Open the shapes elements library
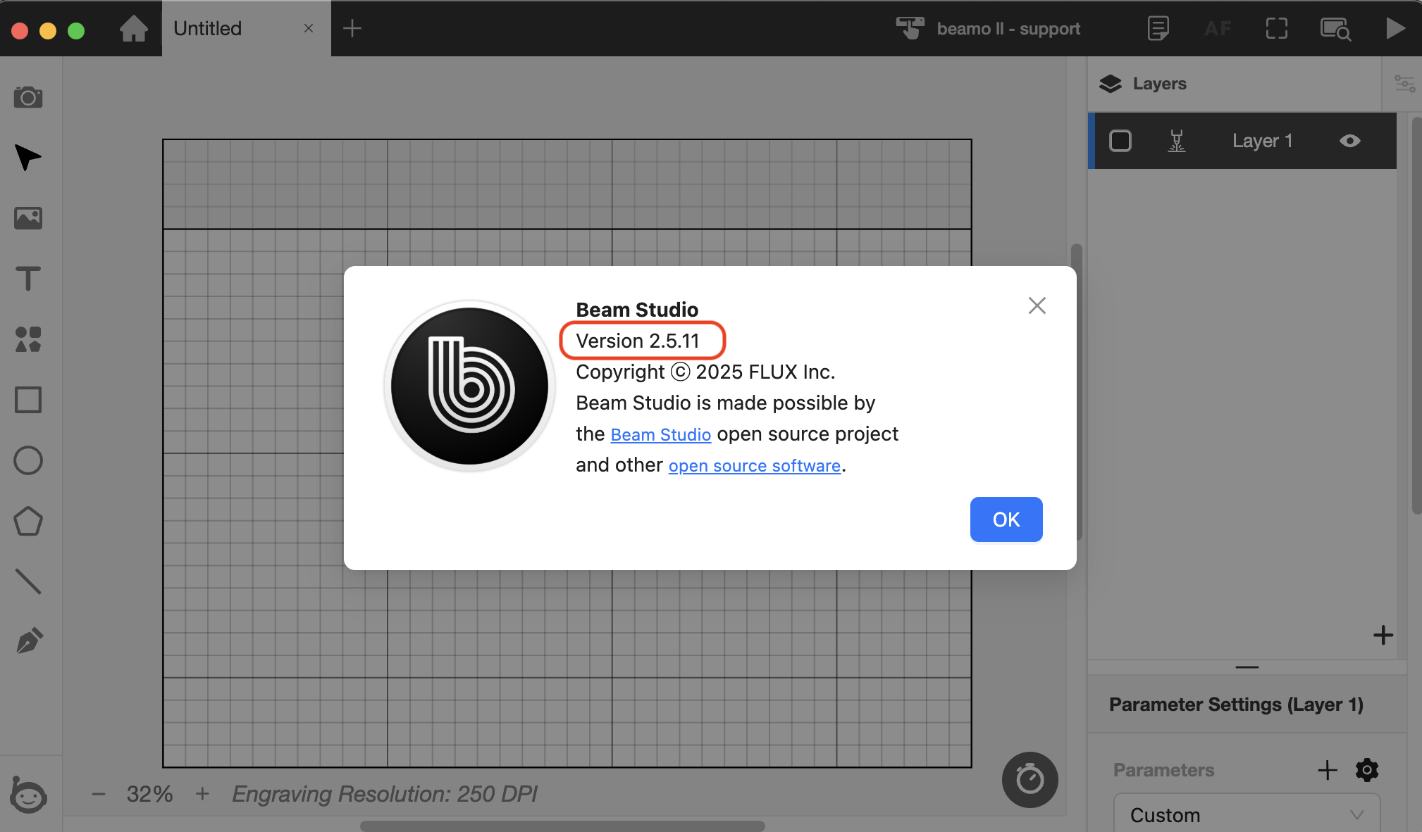 28,339
